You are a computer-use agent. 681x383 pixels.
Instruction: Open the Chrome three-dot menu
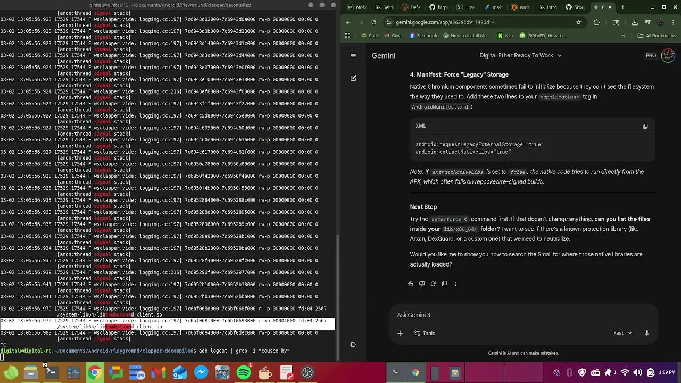(x=672, y=22)
